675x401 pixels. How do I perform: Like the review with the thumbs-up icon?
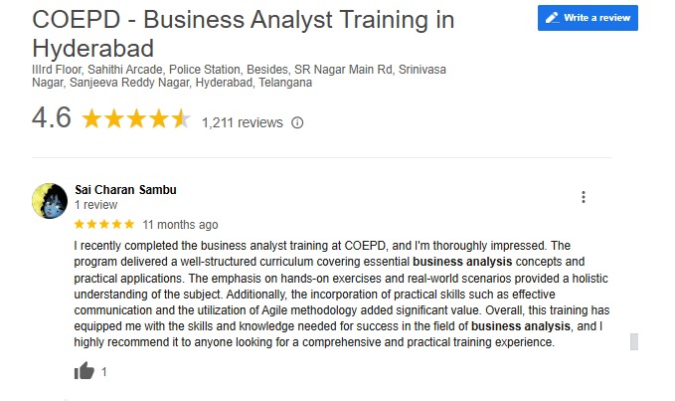pos(84,371)
